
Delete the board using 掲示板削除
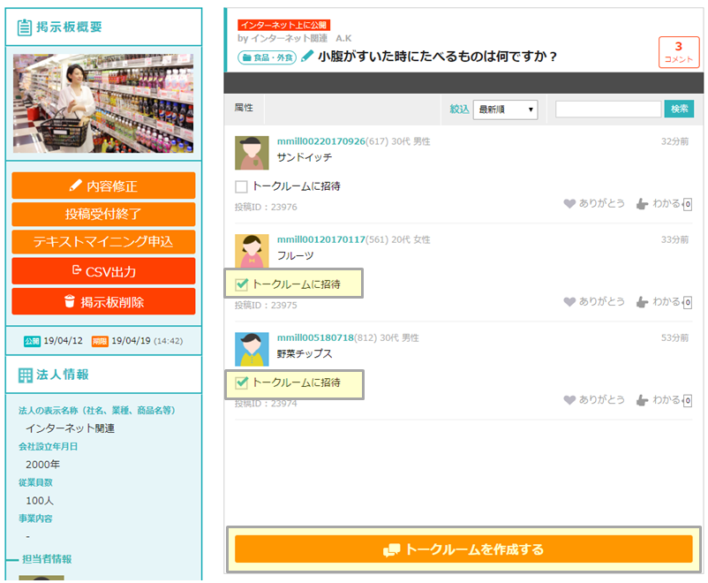pos(103,301)
